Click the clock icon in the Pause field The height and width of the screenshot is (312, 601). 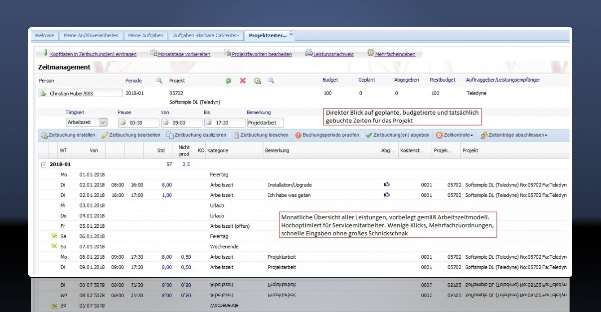pyautogui.click(x=123, y=122)
